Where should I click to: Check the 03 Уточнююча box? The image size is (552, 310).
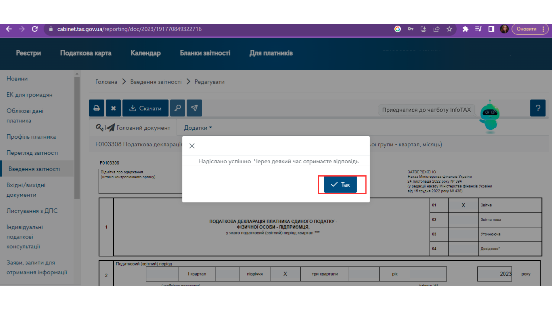click(463, 234)
